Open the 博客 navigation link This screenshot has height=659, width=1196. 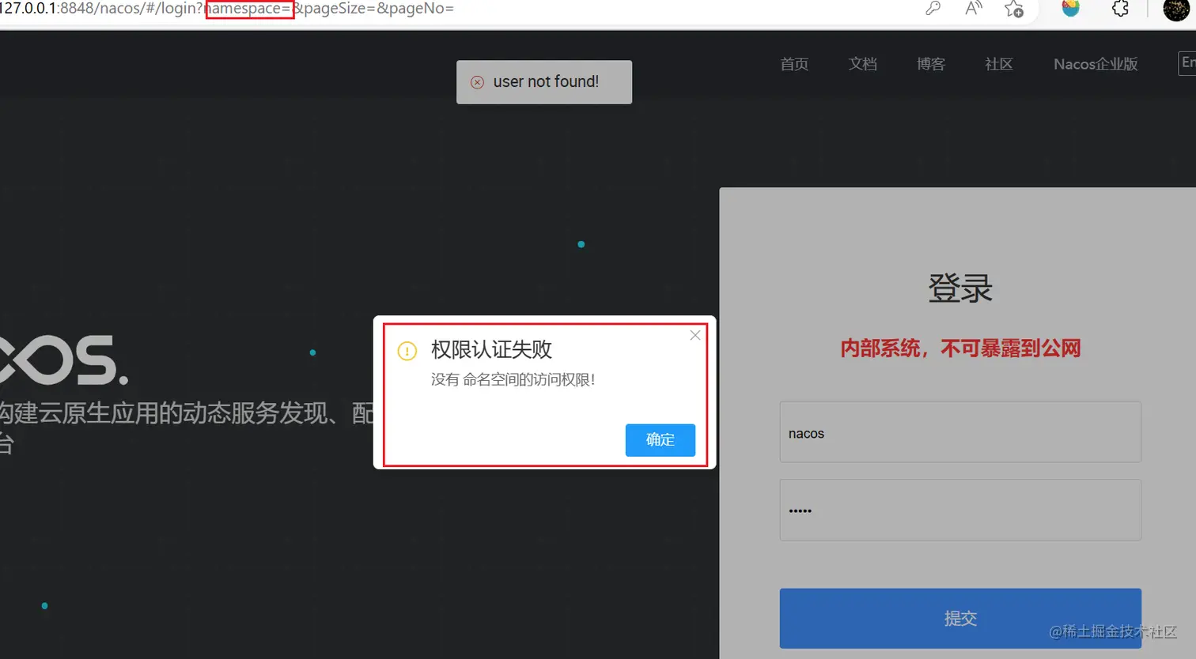pos(931,64)
